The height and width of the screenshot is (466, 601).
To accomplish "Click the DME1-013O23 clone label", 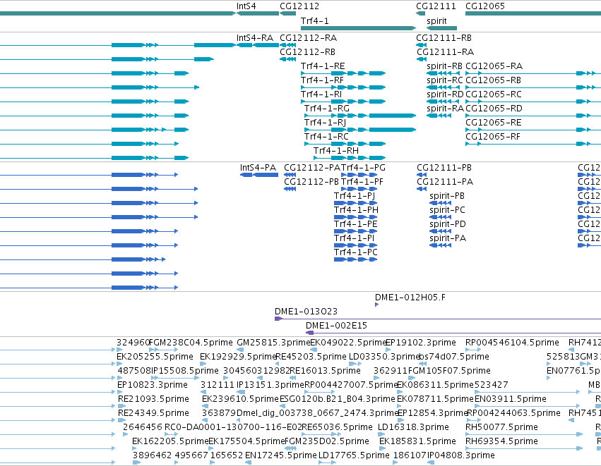I will click(x=306, y=312).
